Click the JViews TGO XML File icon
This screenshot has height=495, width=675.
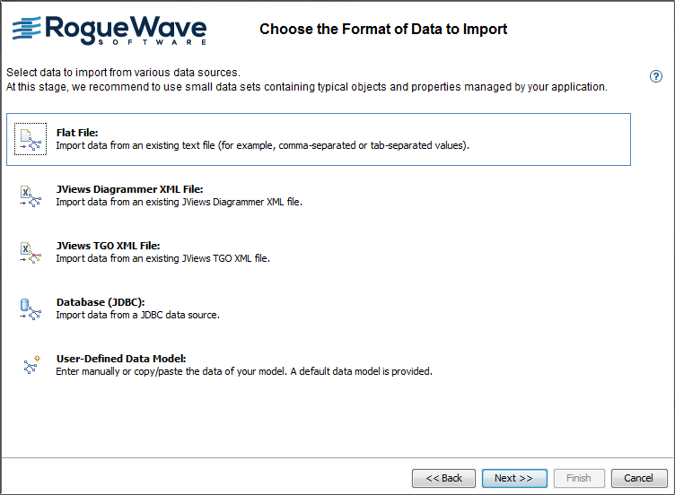click(31, 252)
